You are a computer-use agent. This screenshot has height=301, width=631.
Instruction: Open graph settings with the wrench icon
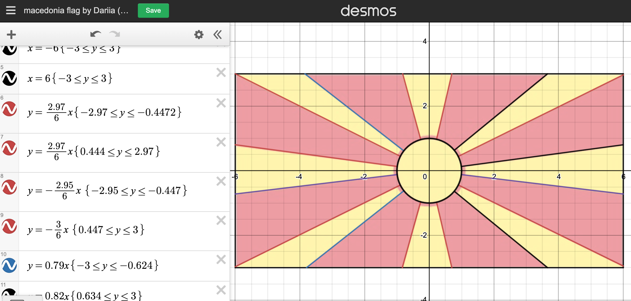point(199,34)
